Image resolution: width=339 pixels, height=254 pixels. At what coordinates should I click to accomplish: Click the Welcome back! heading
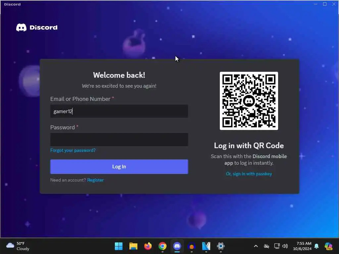point(119,75)
